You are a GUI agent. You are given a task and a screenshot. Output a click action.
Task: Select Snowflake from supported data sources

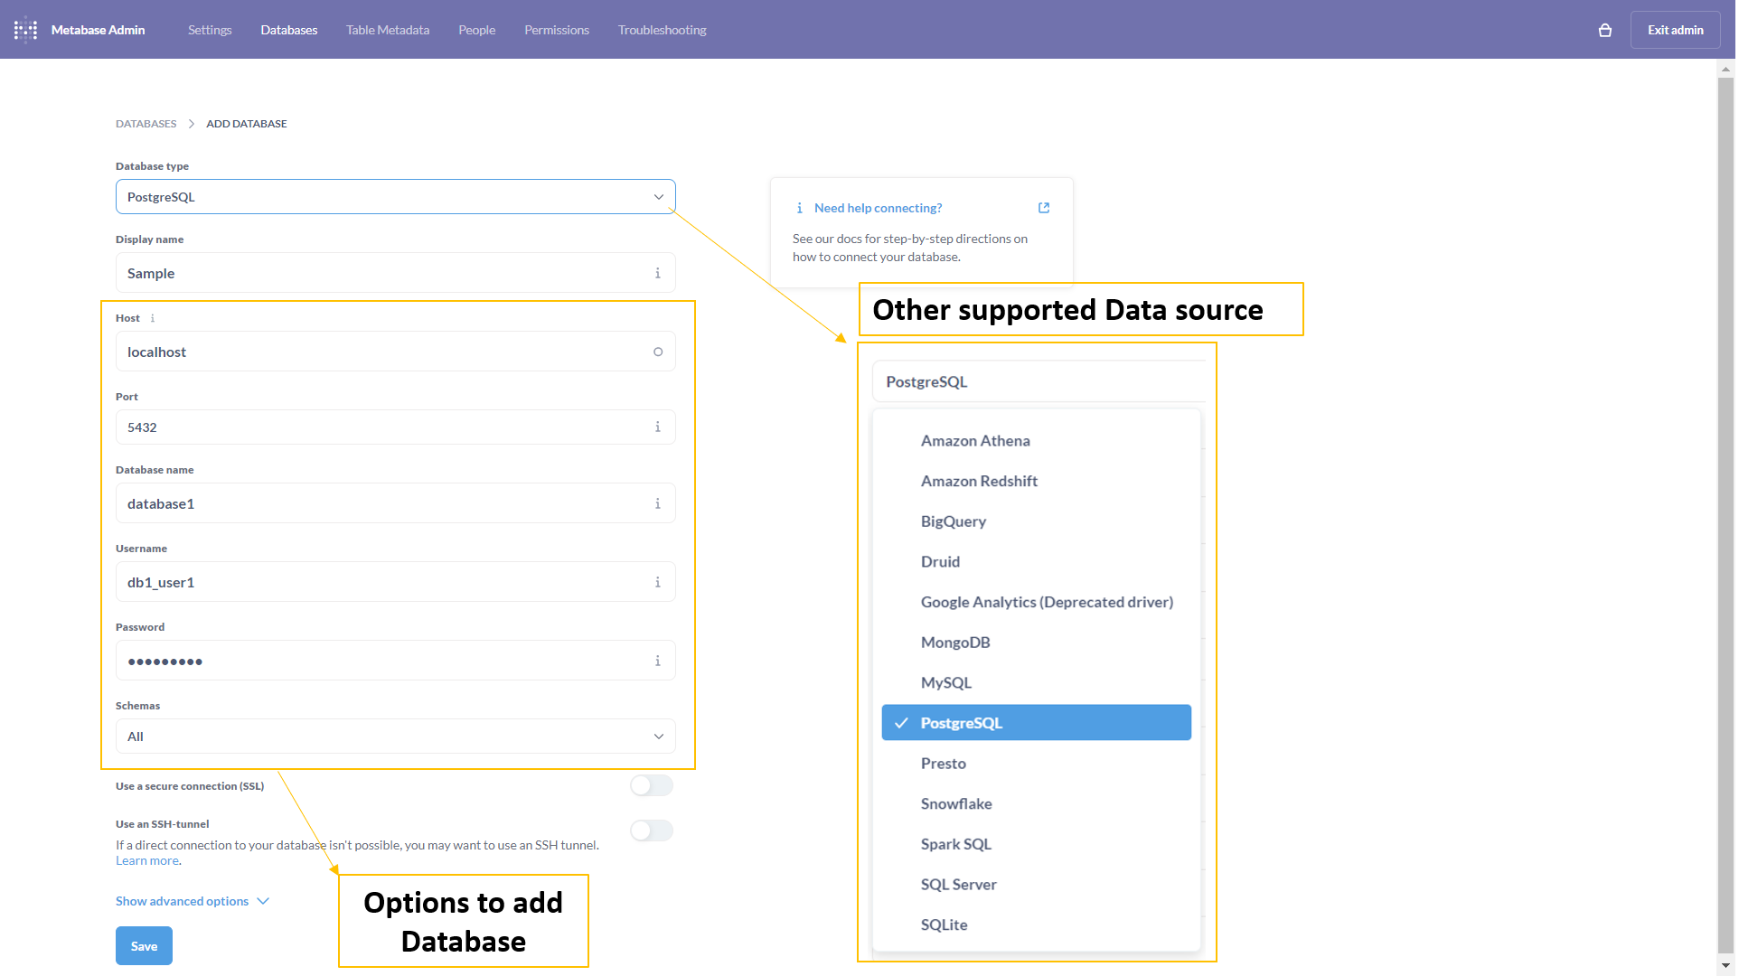click(x=956, y=802)
